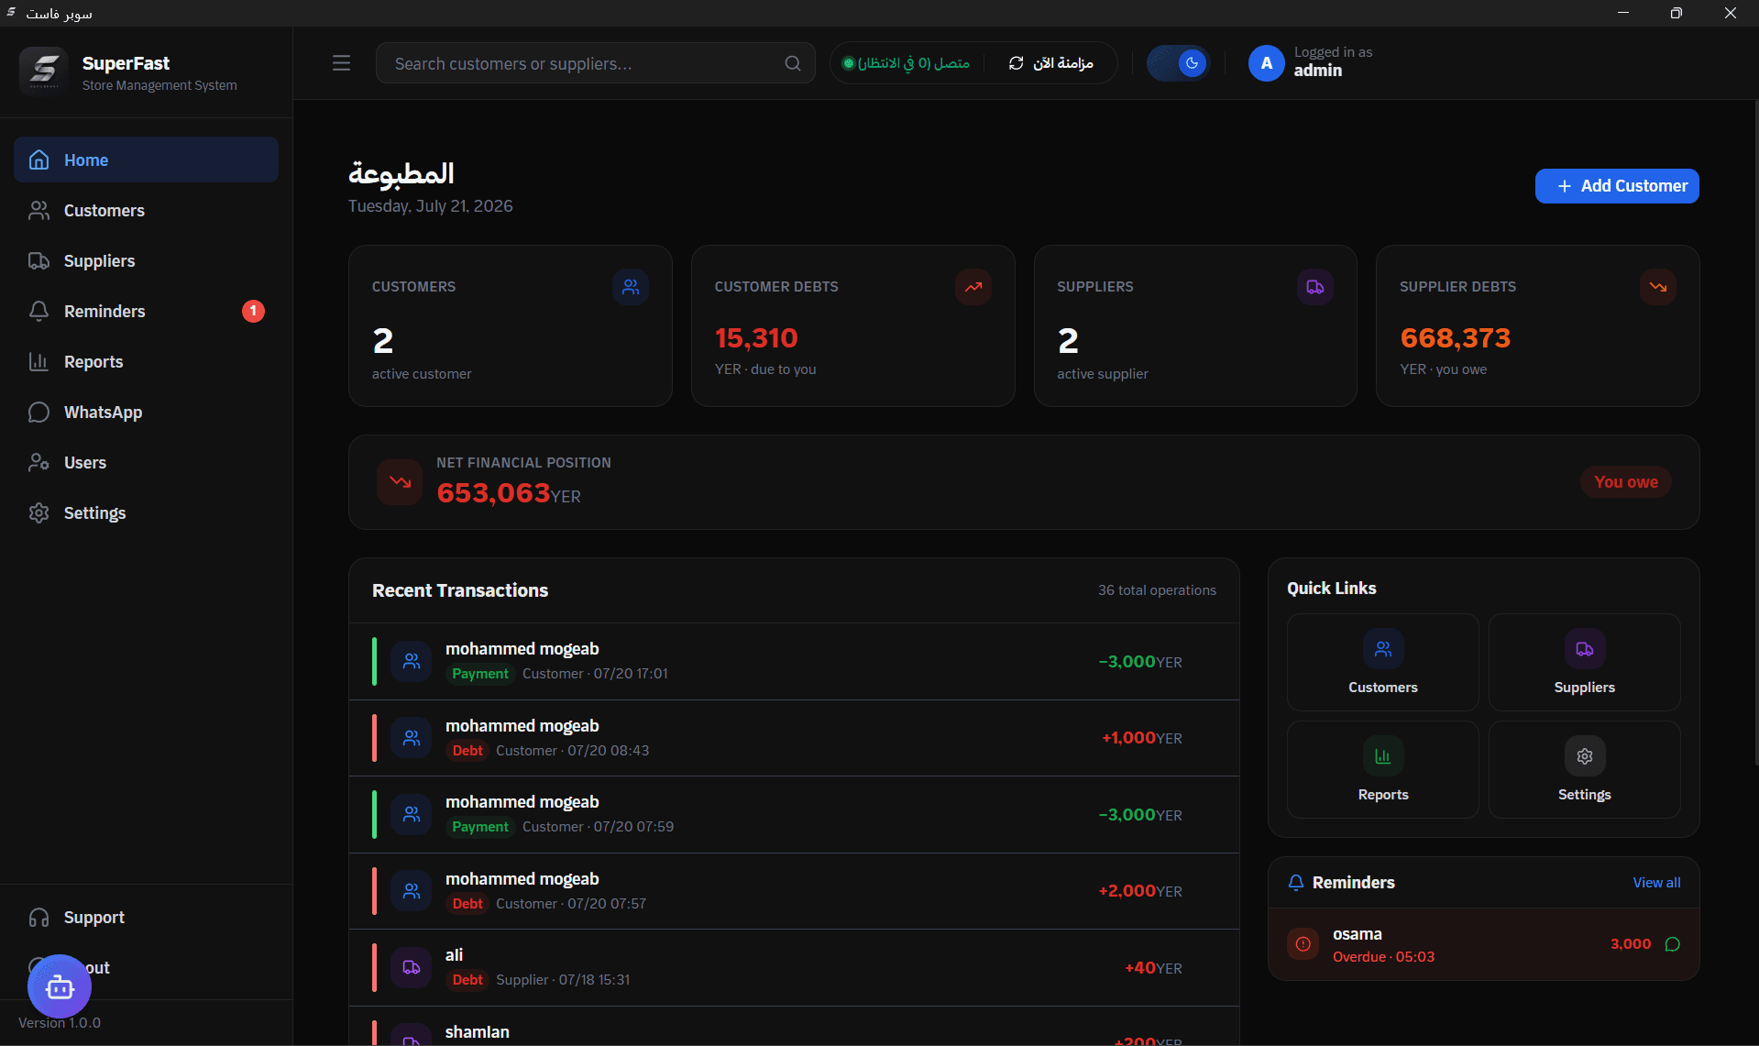Click customer icon of 07/20 17:01 transaction
1759x1046 pixels.
412,661
